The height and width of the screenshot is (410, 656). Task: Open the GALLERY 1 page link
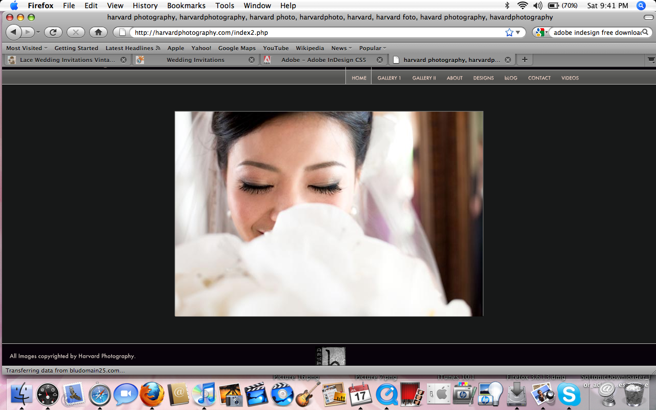pyautogui.click(x=389, y=78)
